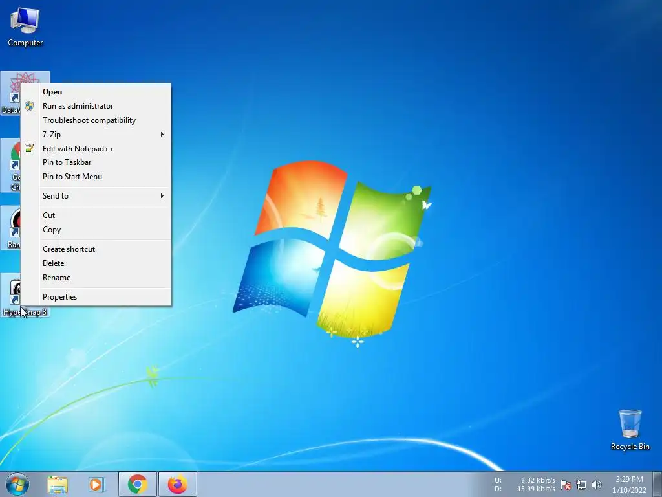Screen dimensions: 662x497
Task: Click the Windows Start orb
Action: coord(17,484)
